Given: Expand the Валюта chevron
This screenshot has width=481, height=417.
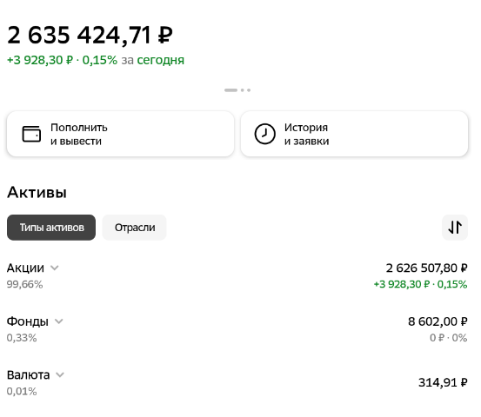Looking at the screenshot, I should click(x=60, y=374).
